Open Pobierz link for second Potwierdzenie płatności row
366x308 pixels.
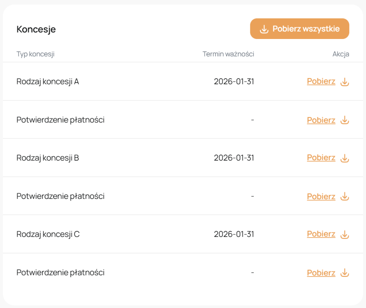click(x=321, y=196)
